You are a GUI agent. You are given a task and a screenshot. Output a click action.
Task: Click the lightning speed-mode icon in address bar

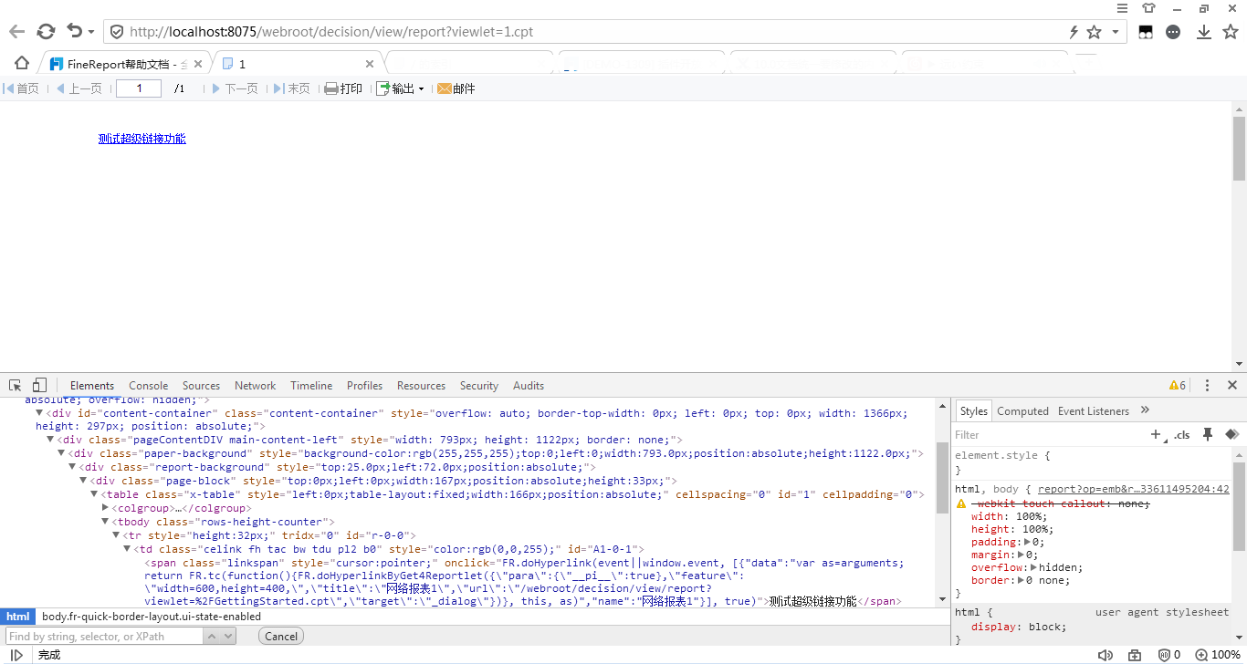click(1074, 32)
